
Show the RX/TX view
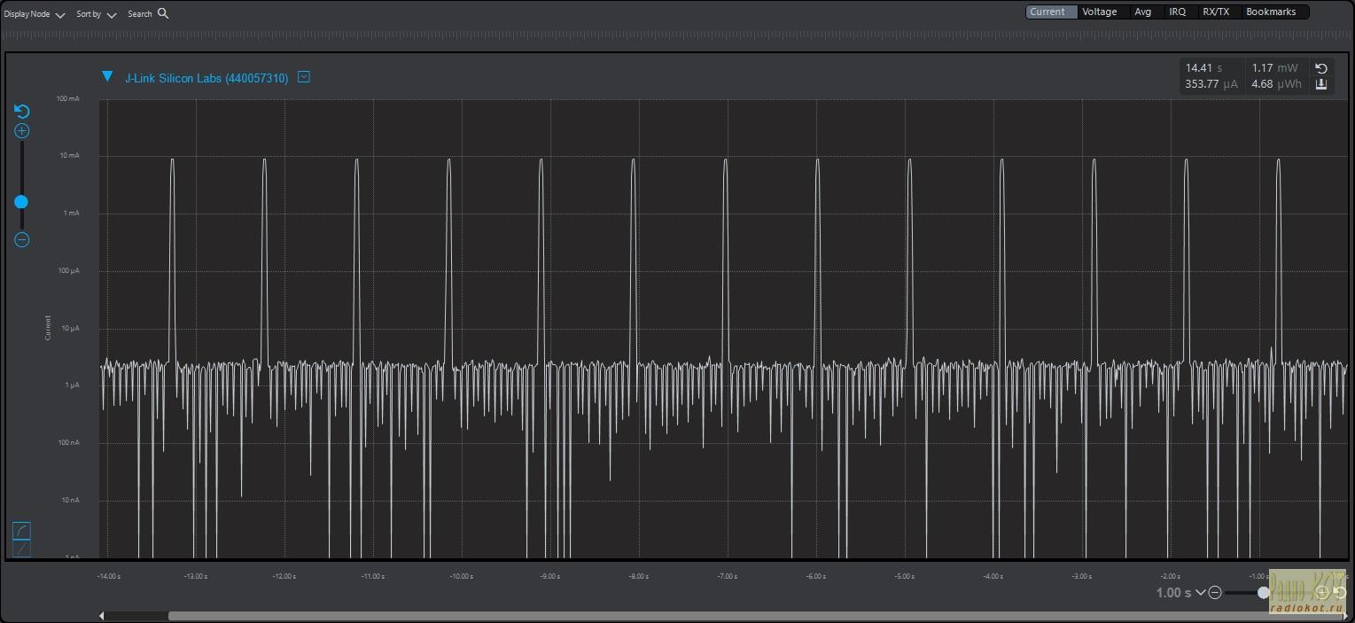[x=1215, y=12]
